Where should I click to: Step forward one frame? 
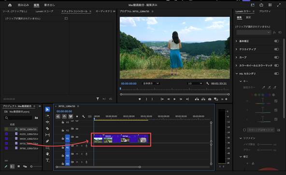181,99
